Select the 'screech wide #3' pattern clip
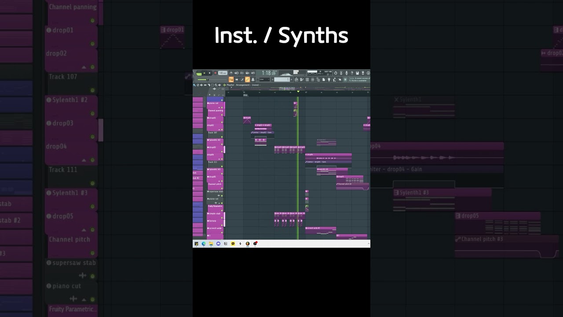 click(321, 230)
